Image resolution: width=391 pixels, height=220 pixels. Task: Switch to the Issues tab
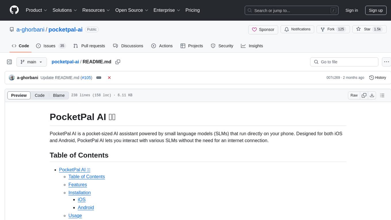click(51, 46)
